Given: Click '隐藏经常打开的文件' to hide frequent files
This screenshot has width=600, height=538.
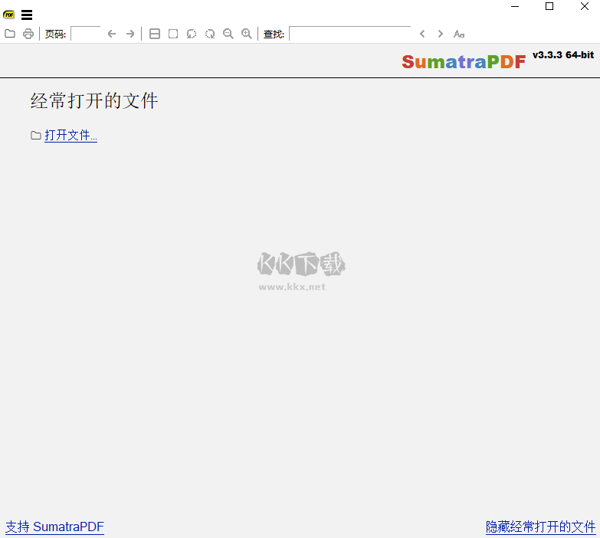Looking at the screenshot, I should 540,527.
